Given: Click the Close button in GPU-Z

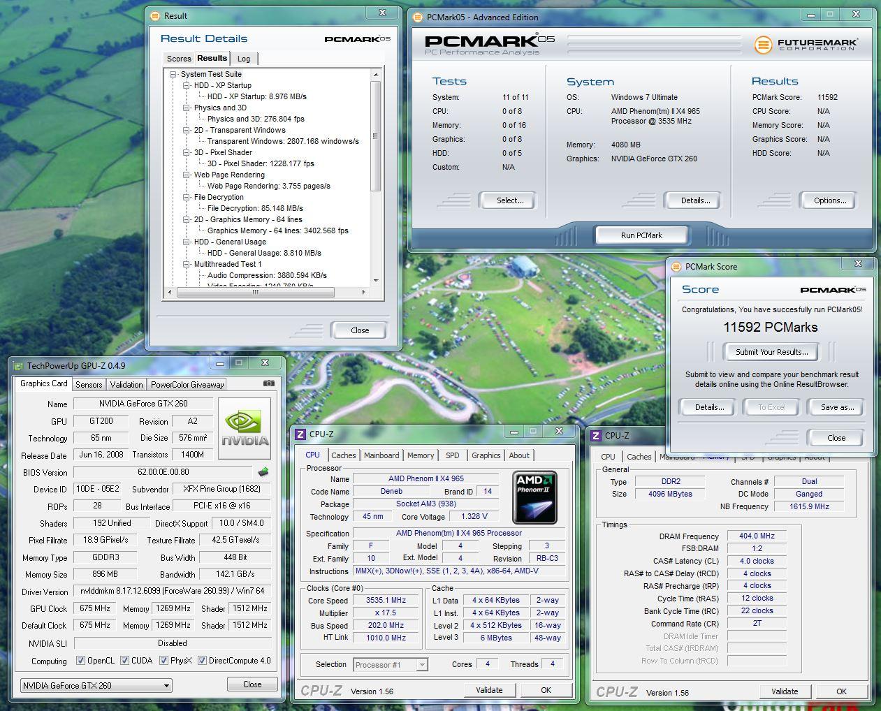Looking at the screenshot, I should click(x=252, y=684).
